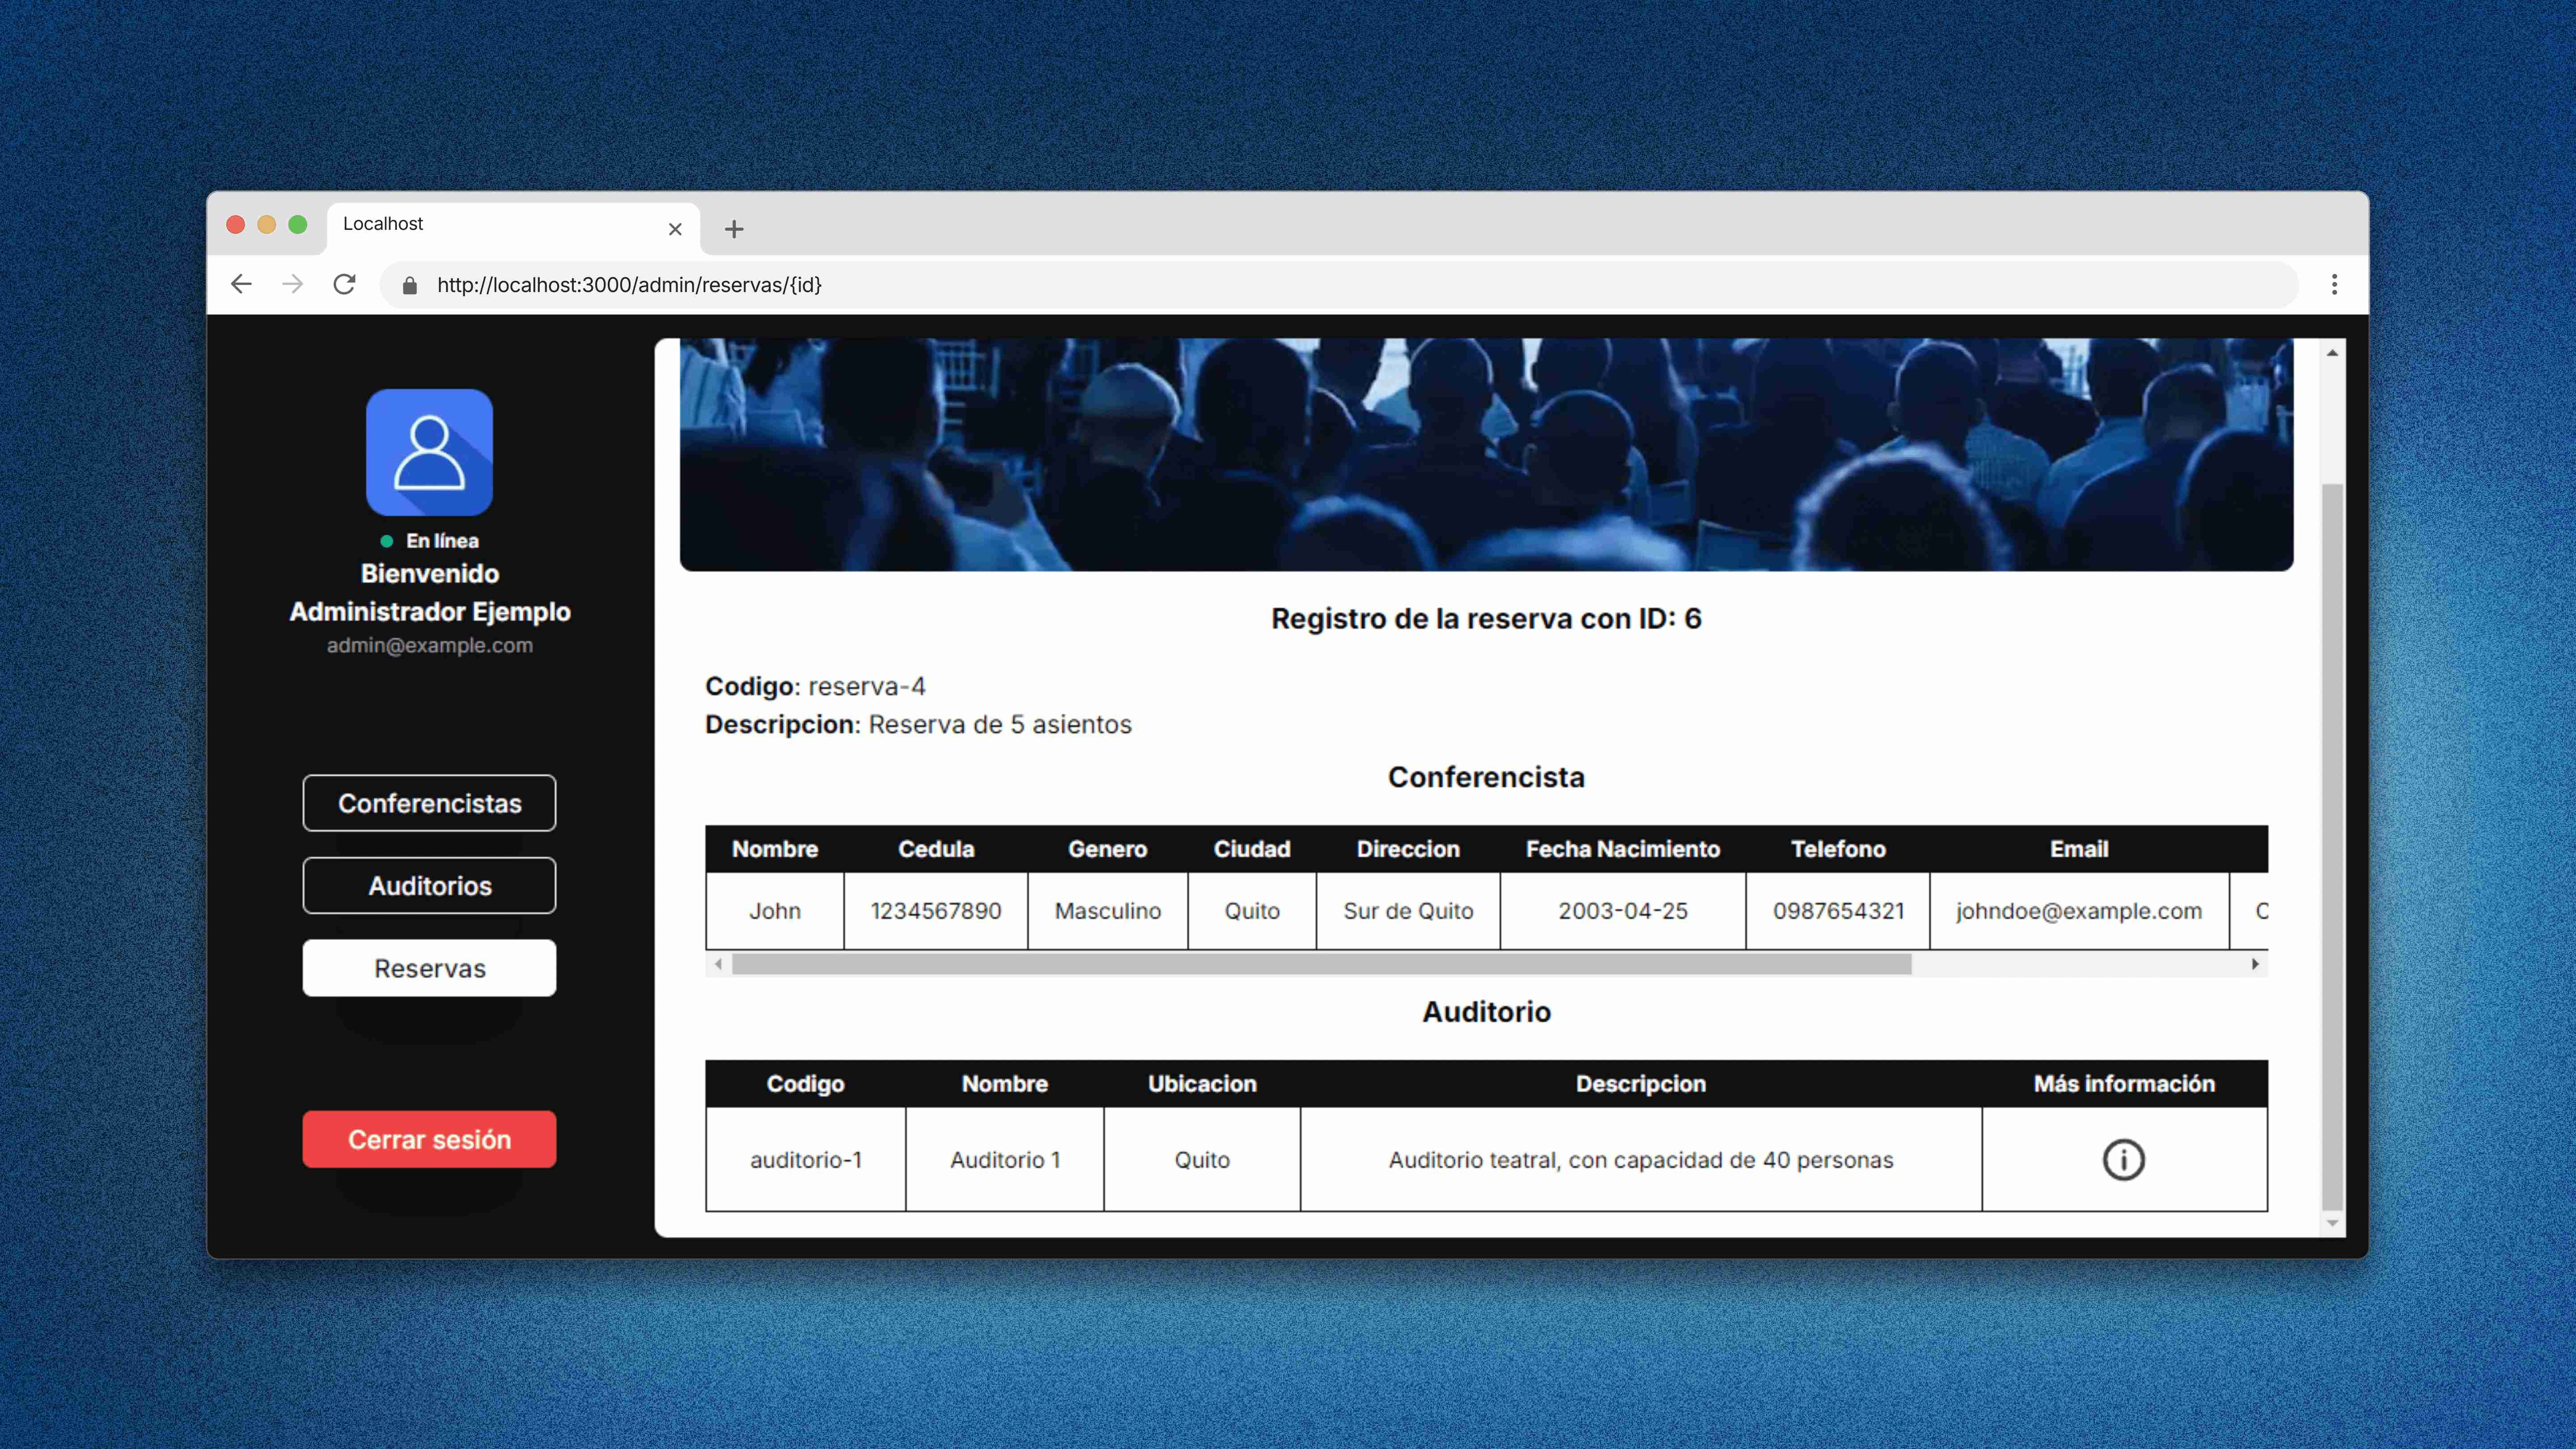Click the Conferencista table horizontal scrollbar thumb
This screenshot has height=1449, width=2576.
point(1321,964)
